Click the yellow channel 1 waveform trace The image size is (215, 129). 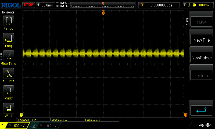[x=103, y=53]
